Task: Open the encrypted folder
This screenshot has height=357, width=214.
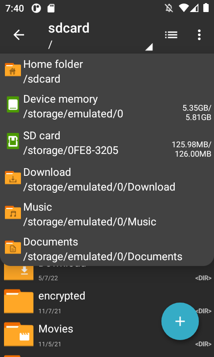Action: 107,302
